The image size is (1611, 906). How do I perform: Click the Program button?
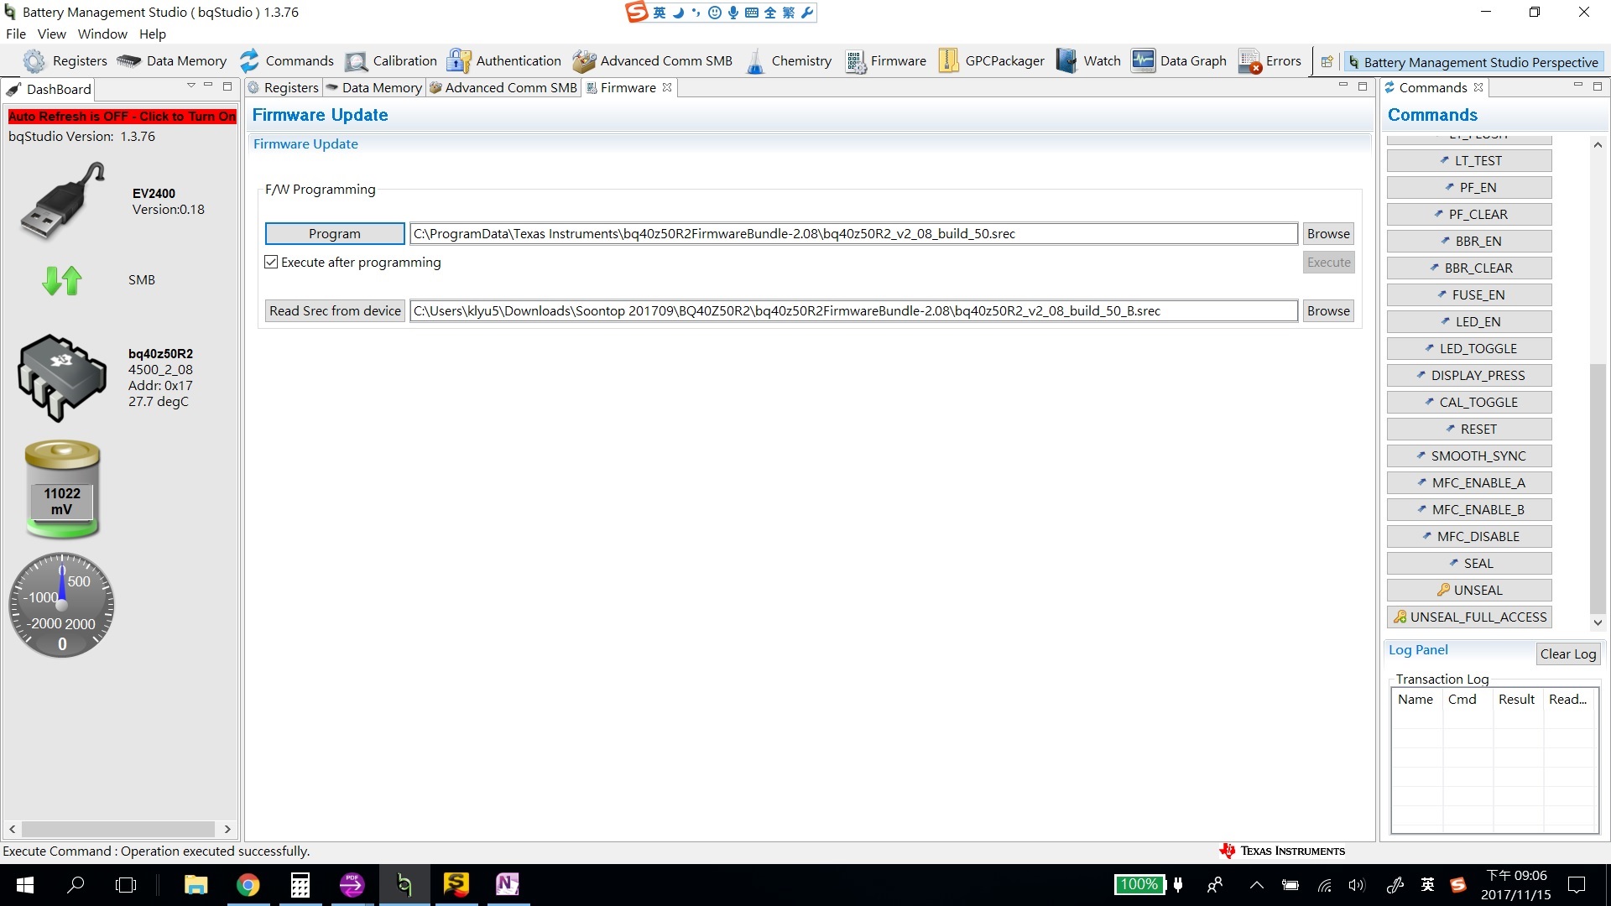[x=335, y=234]
